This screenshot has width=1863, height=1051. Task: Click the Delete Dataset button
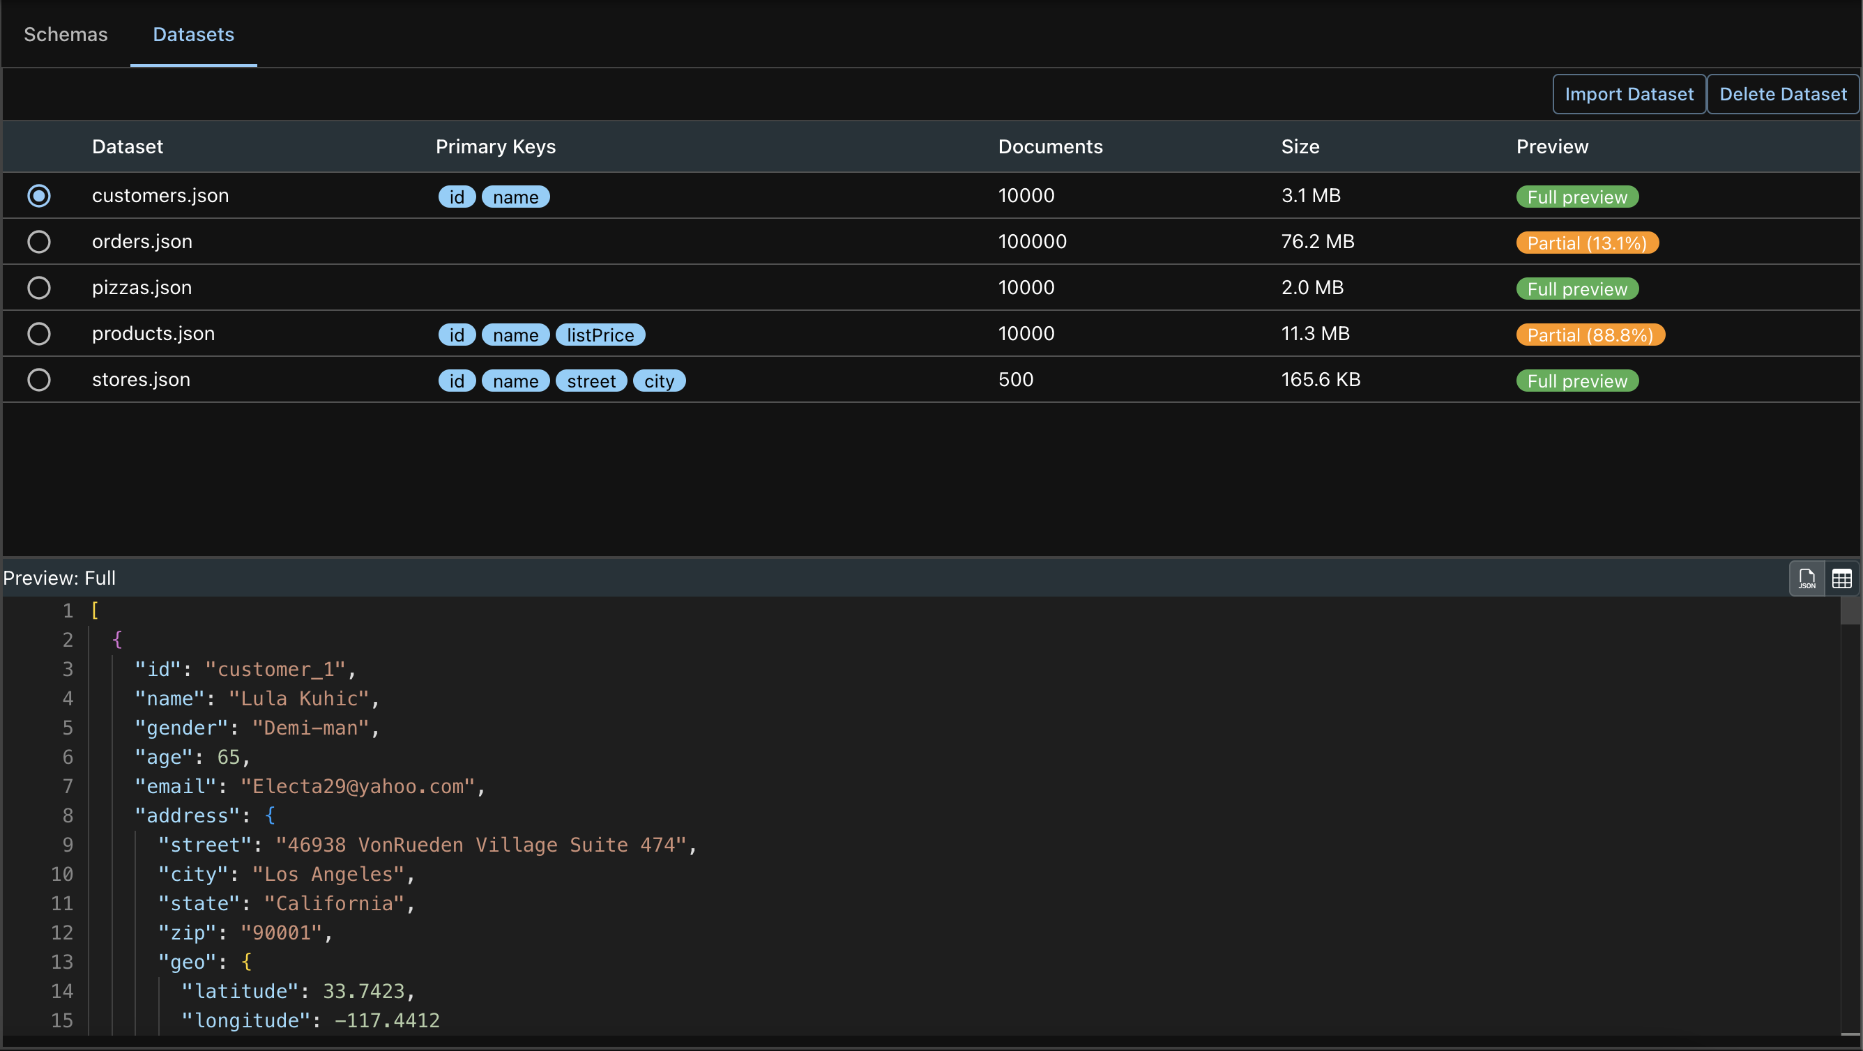[1782, 92]
